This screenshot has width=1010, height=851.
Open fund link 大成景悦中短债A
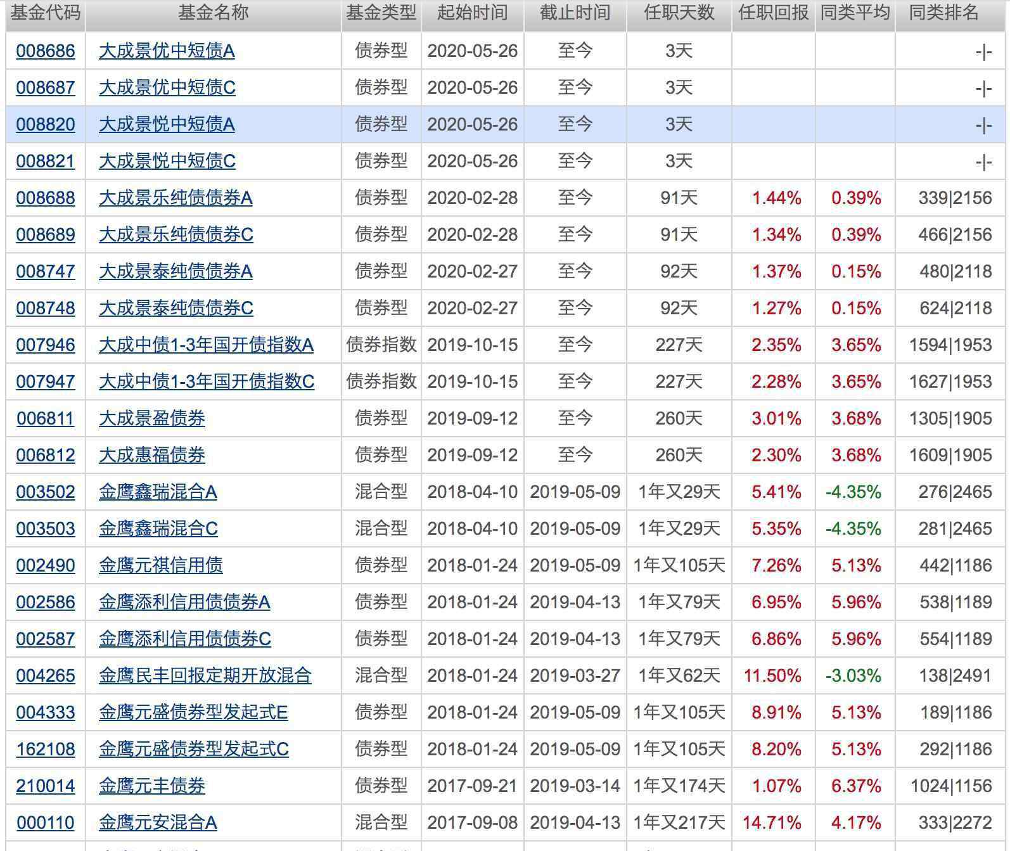pyautogui.click(x=167, y=124)
